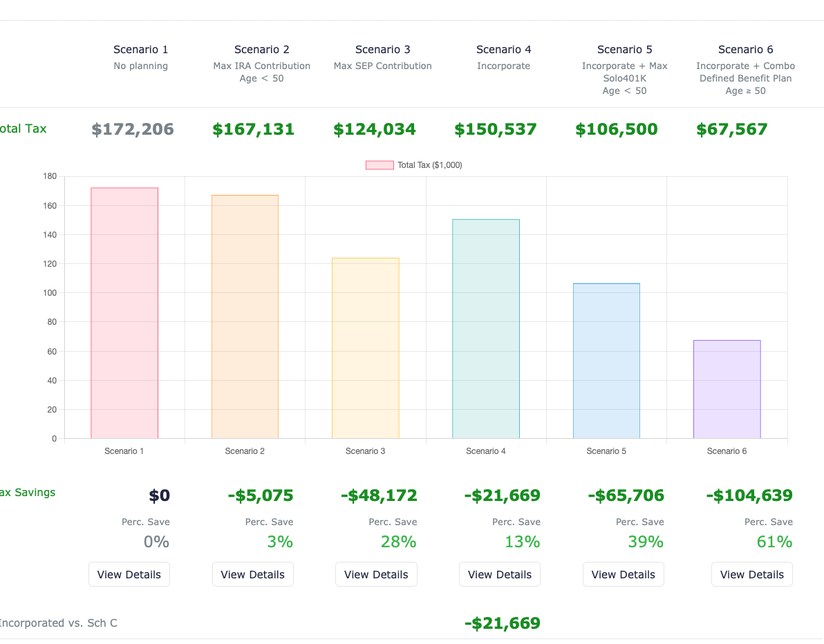Click View Details under Scenario 1
Screen dimensions: 824x644
coord(129,574)
